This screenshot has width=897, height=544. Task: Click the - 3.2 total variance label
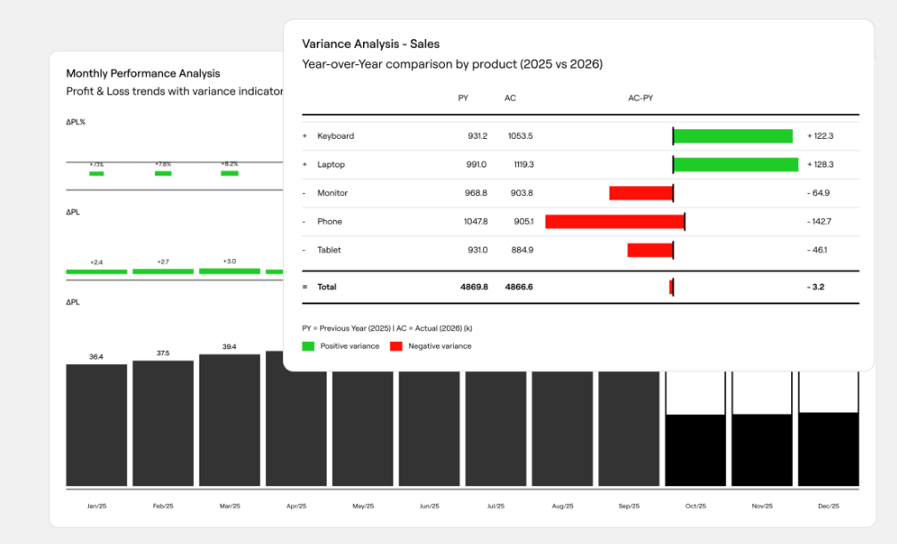click(x=816, y=288)
